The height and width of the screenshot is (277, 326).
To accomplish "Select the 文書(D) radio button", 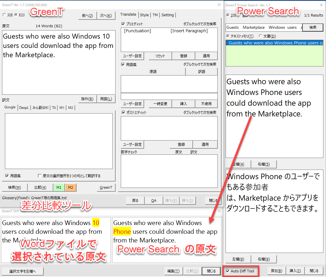I will (x=260, y=36).
